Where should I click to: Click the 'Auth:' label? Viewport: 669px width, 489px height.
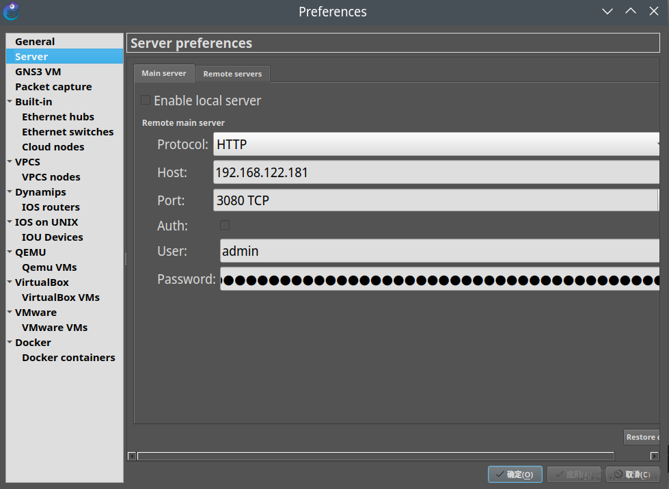172,226
